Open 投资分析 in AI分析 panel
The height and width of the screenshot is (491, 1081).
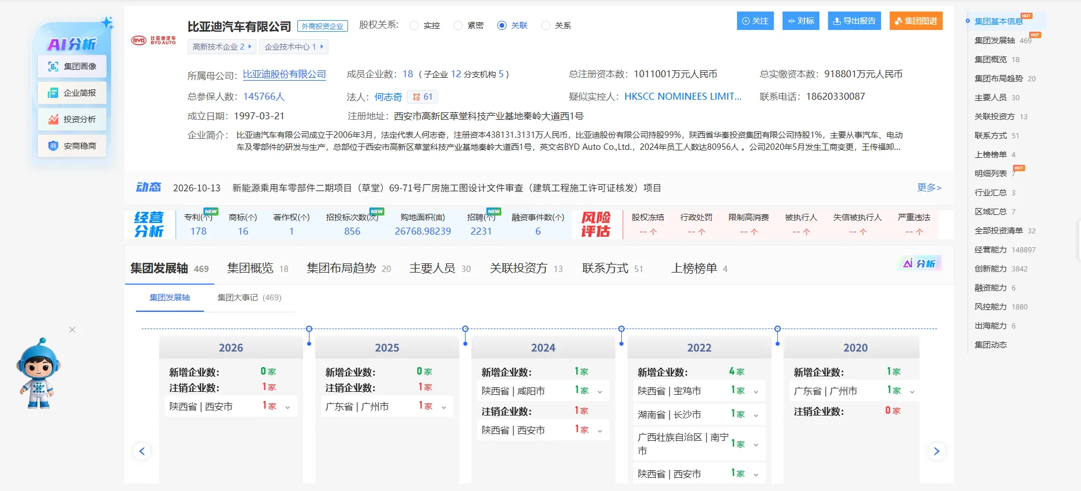pyautogui.click(x=72, y=119)
